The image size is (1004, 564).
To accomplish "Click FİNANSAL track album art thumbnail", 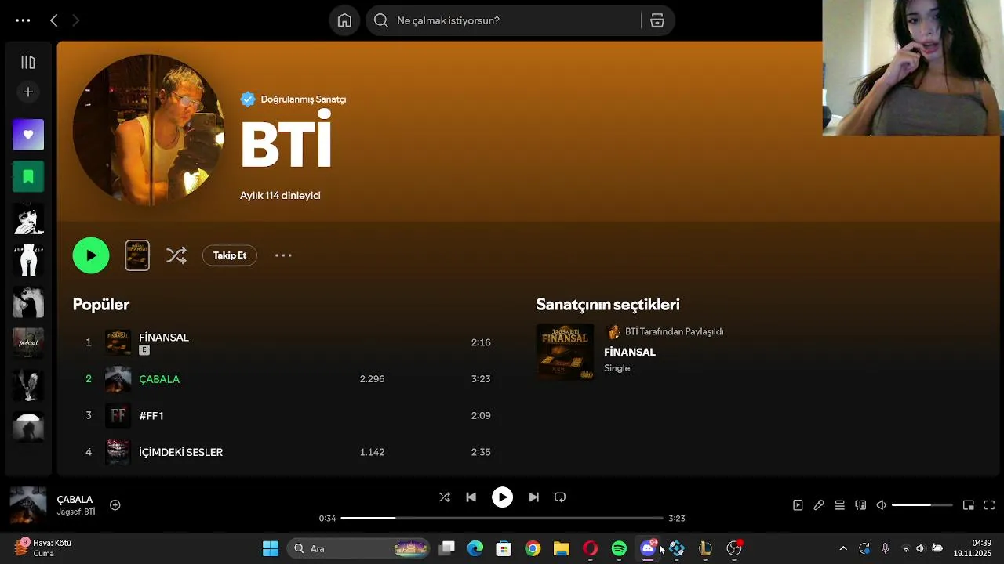I will (118, 342).
